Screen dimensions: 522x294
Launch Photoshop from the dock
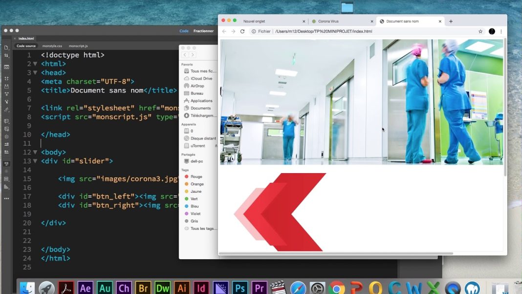pyautogui.click(x=239, y=288)
